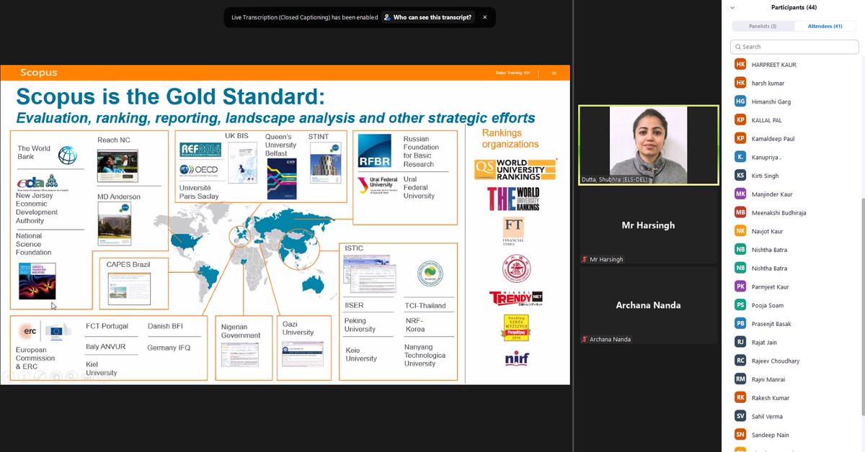865x452 pixels.
Task: Click the 'Danish BFI' label on the slide
Action: click(165, 326)
